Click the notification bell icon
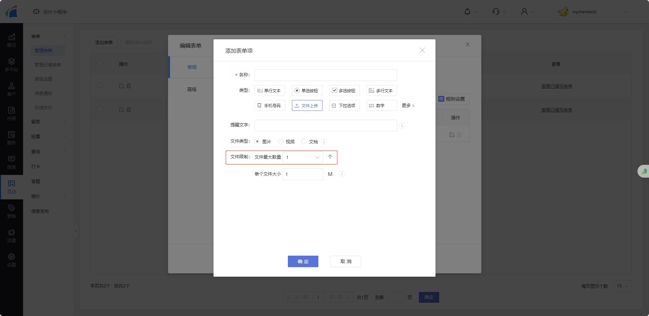 tap(467, 12)
